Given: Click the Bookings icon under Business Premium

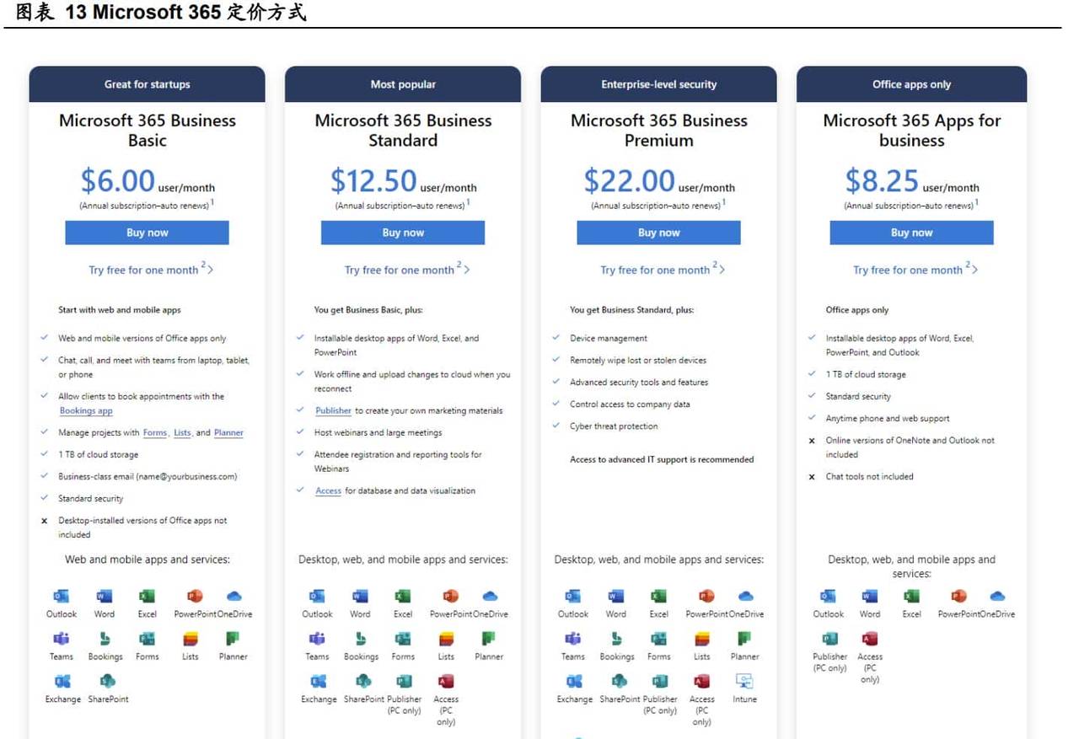Looking at the screenshot, I should 616,640.
